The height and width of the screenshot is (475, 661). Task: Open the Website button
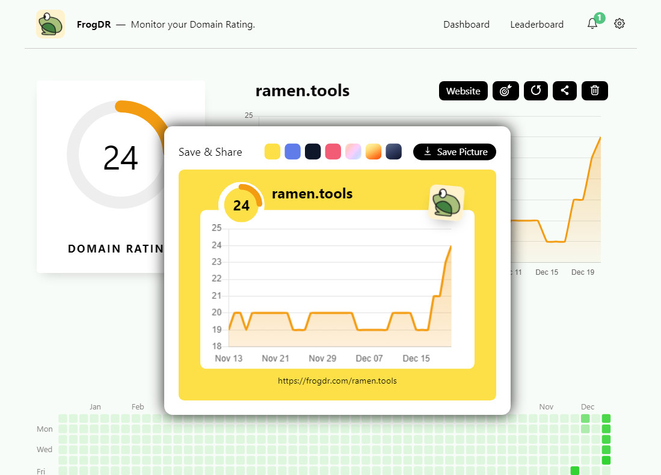pyautogui.click(x=463, y=91)
